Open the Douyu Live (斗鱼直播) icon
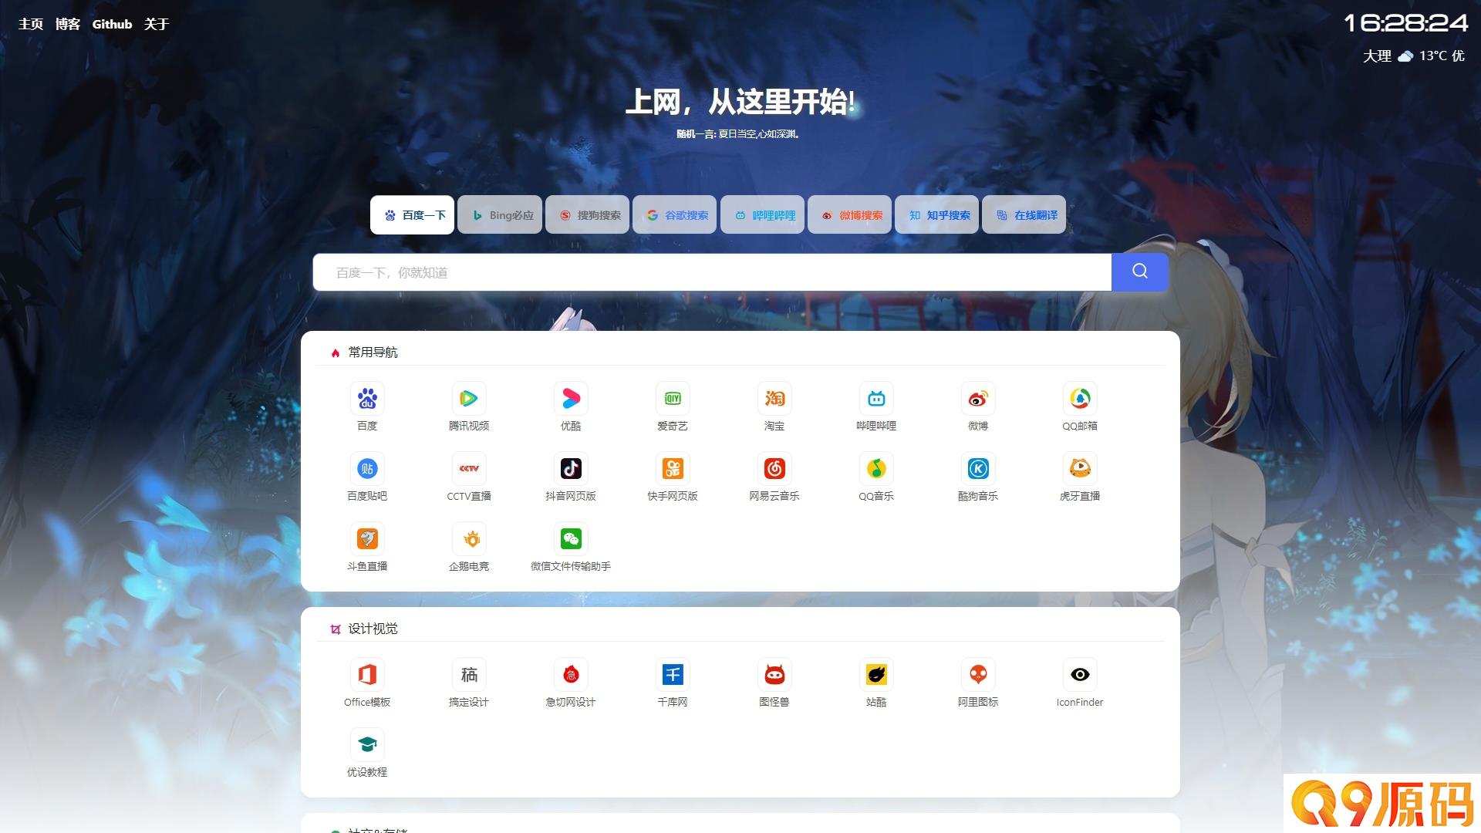 pyautogui.click(x=367, y=539)
